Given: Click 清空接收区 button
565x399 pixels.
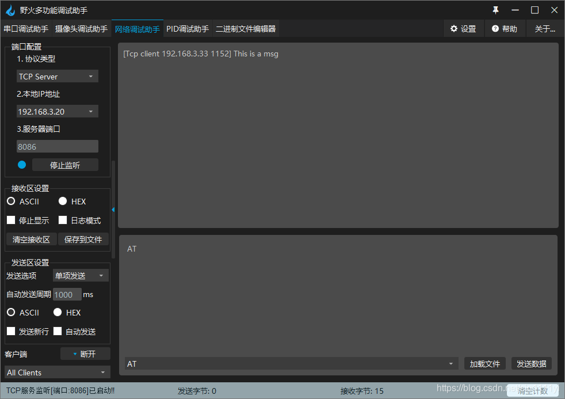Looking at the screenshot, I should tap(31, 240).
